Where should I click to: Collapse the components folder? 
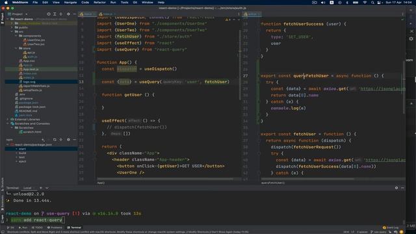(x=16, y=36)
